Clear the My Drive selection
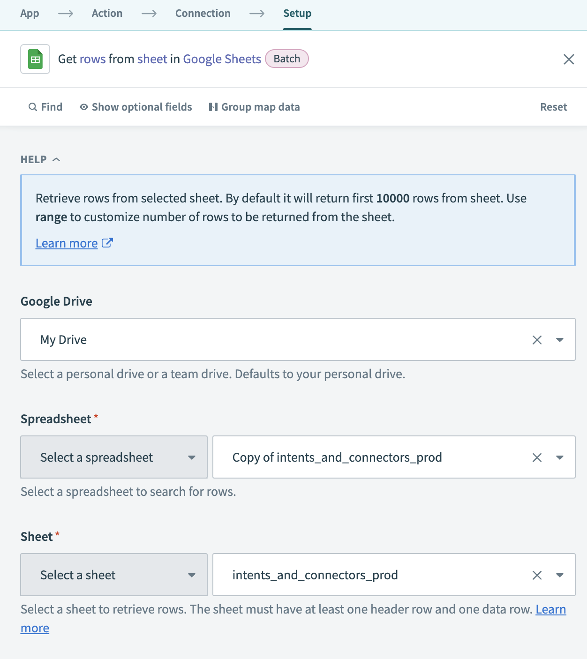Screen dimensions: 587x659 (x=537, y=340)
